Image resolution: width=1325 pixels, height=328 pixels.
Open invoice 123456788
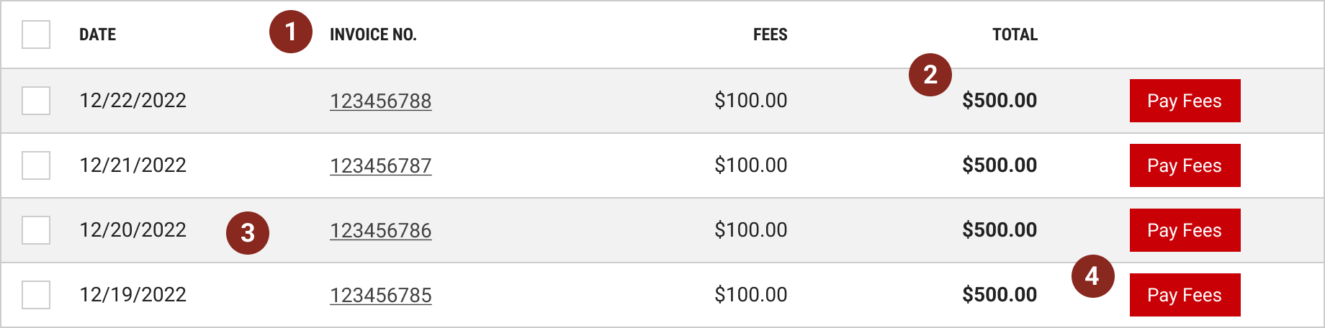click(x=381, y=101)
